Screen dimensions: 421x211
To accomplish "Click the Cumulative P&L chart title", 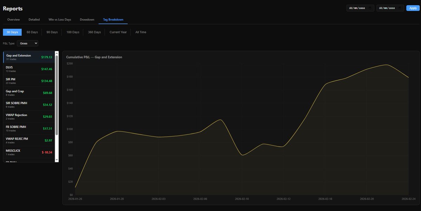I will 94,57.
